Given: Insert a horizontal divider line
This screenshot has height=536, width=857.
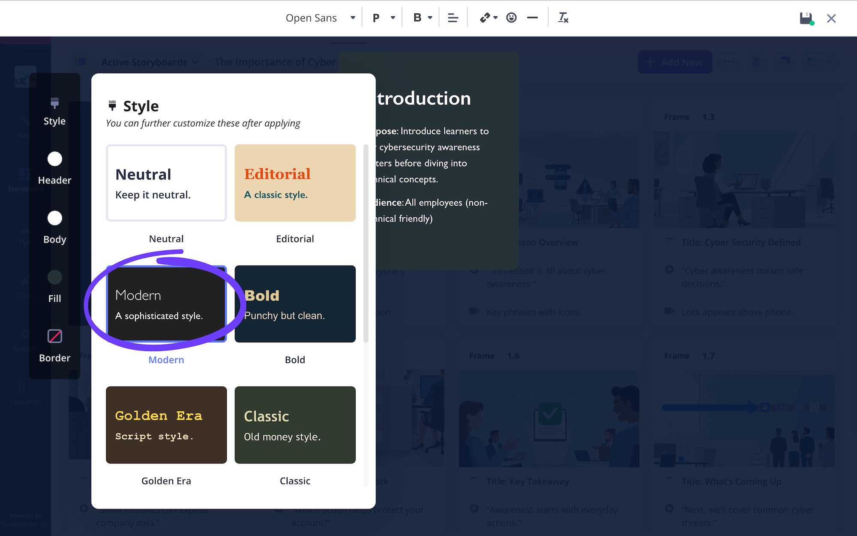Looking at the screenshot, I should [x=532, y=18].
